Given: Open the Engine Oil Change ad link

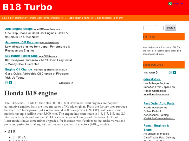Looking at the screenshot, I should (18, 70).
